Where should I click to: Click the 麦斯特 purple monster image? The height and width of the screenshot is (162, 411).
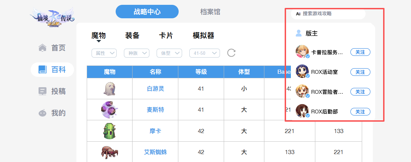109,110
